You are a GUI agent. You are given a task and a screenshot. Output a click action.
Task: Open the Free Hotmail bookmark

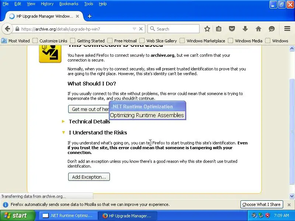point(122,41)
